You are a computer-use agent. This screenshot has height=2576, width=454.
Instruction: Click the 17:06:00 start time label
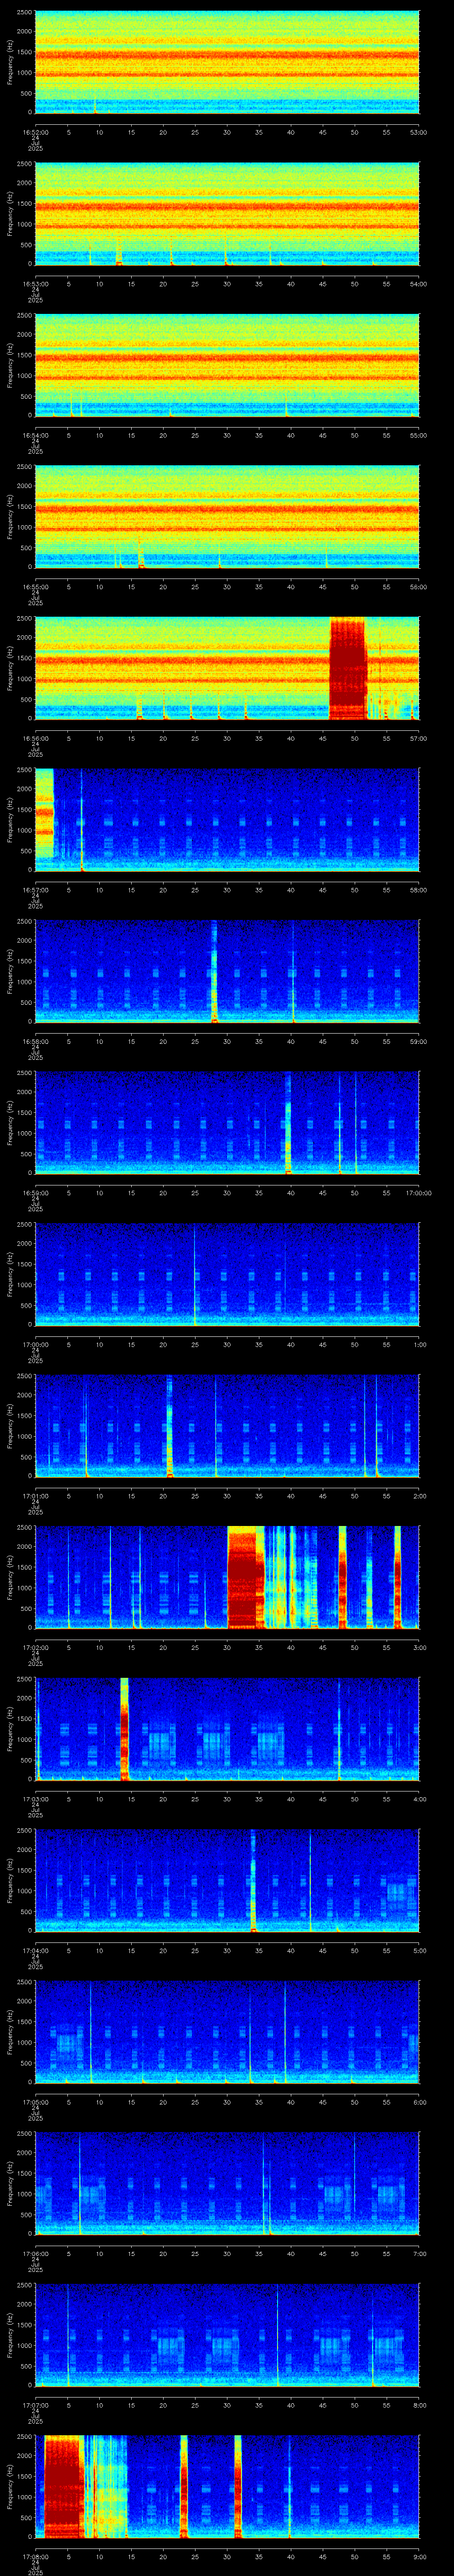35,2253
